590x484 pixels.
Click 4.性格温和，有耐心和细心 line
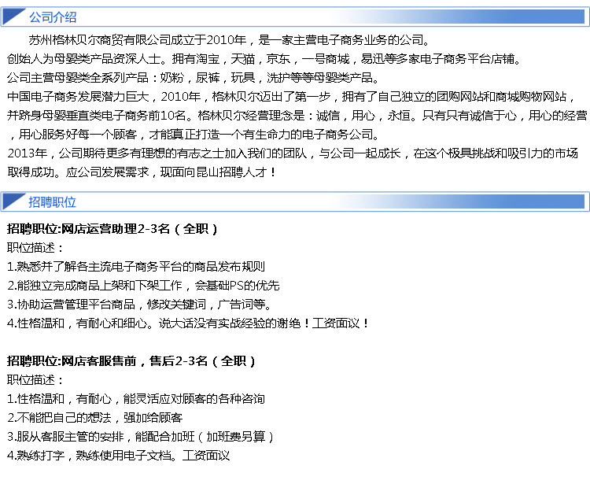(x=188, y=323)
